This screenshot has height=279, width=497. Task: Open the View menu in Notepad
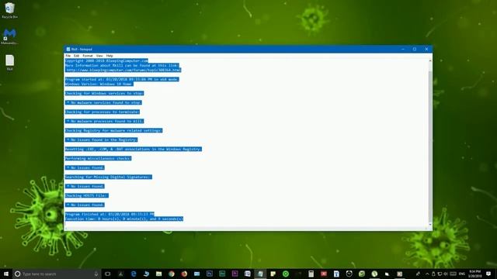click(99, 56)
